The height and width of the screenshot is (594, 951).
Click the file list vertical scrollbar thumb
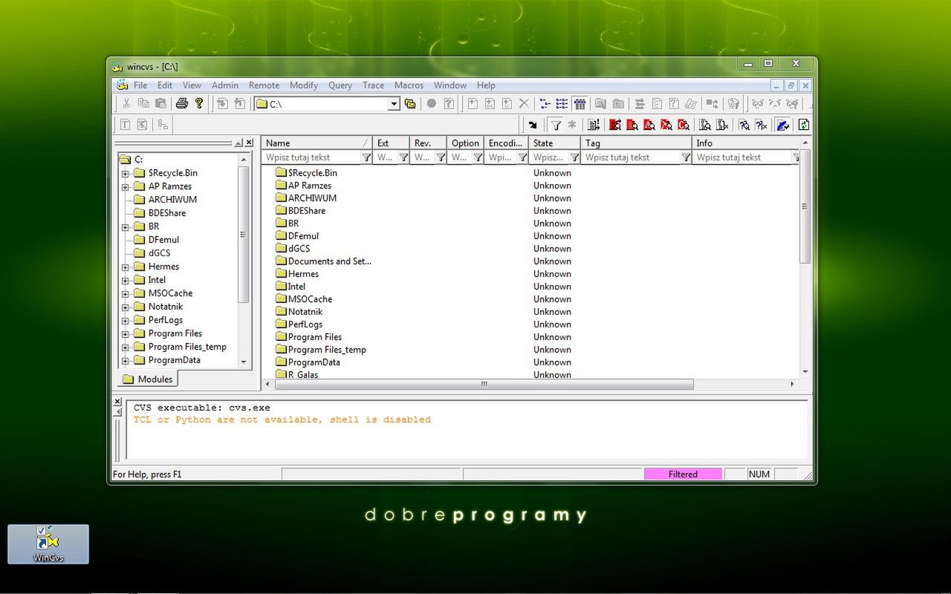[x=805, y=206]
